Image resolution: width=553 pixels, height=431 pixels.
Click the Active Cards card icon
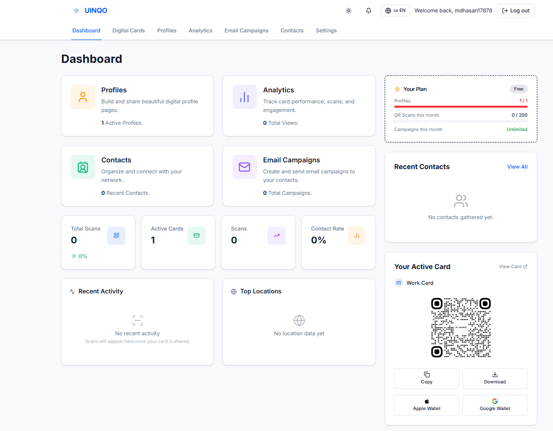click(196, 236)
